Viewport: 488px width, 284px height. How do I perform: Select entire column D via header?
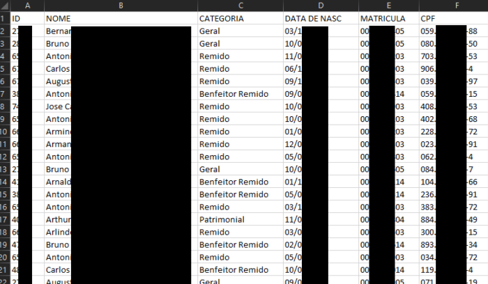click(320, 6)
